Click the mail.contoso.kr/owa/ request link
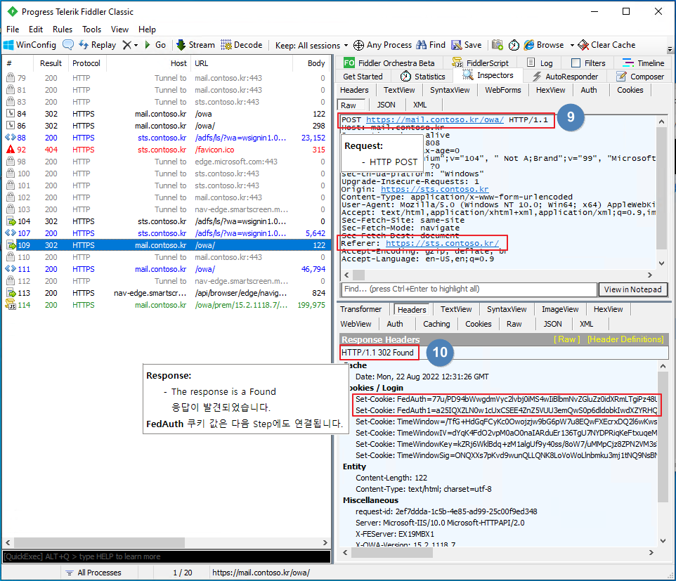This screenshot has width=676, height=581. click(434, 119)
